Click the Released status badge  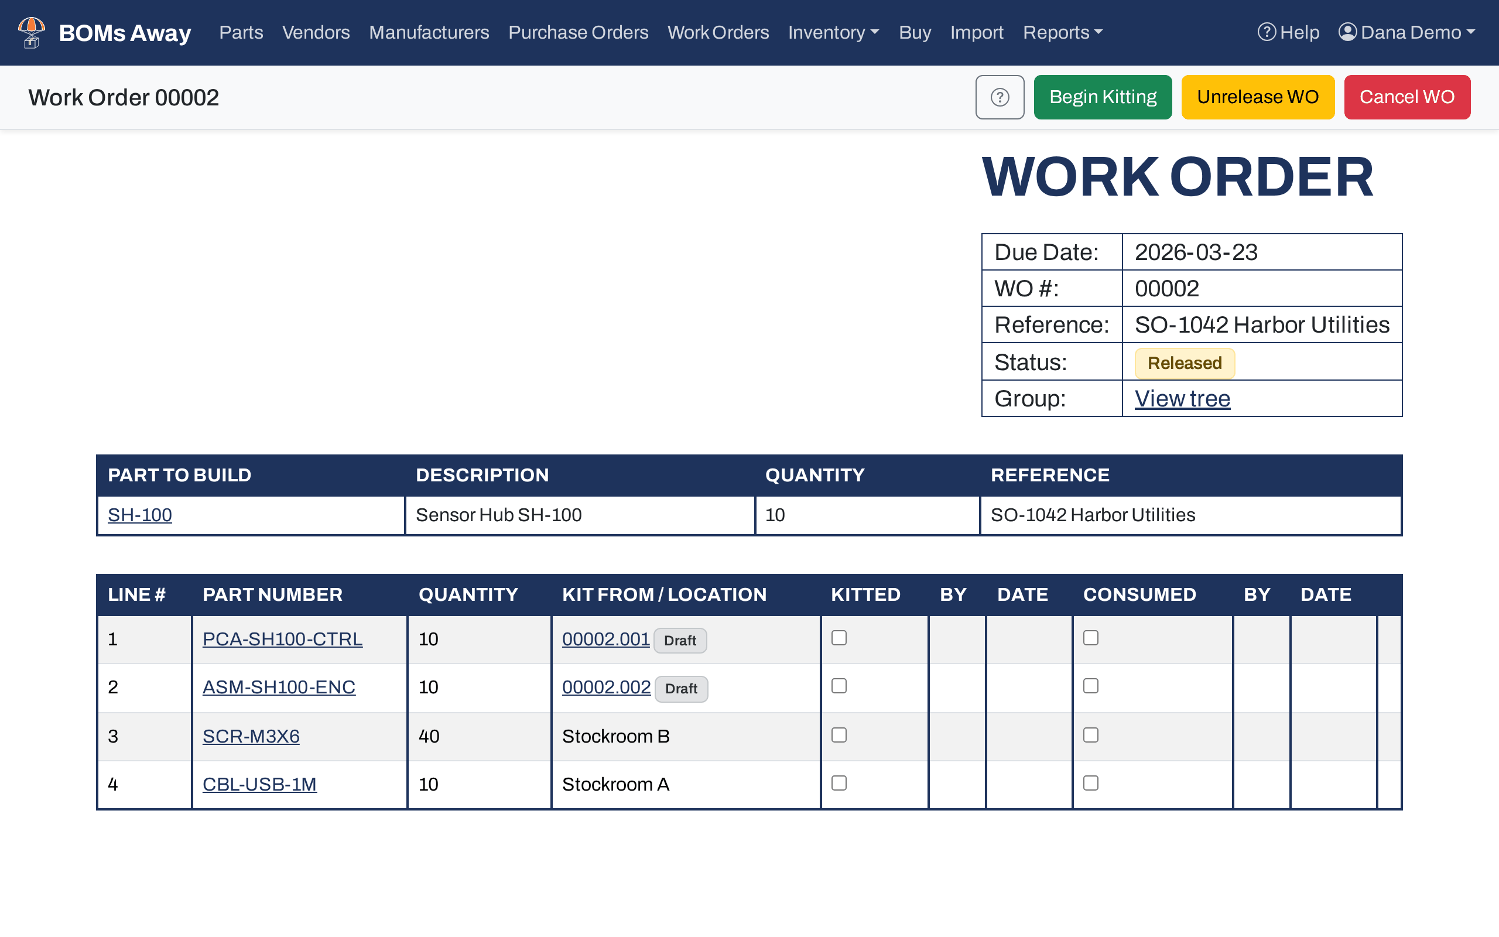1185,363
